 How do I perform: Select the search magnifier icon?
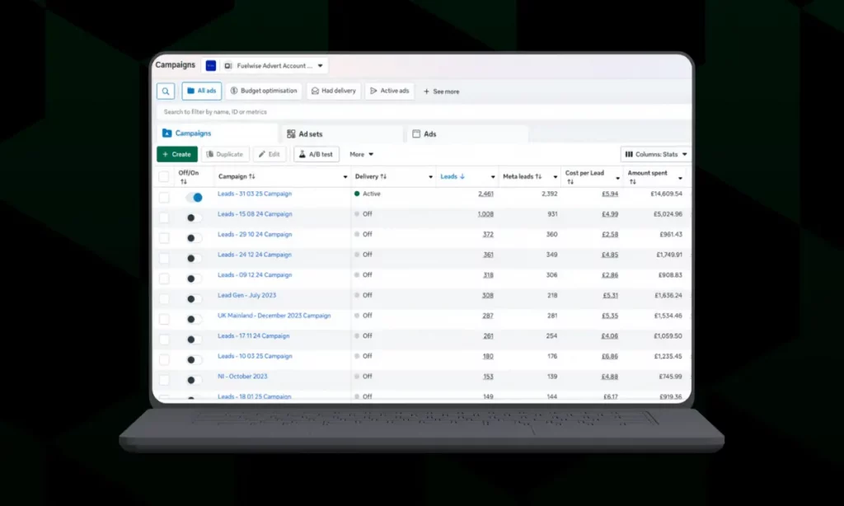point(165,91)
